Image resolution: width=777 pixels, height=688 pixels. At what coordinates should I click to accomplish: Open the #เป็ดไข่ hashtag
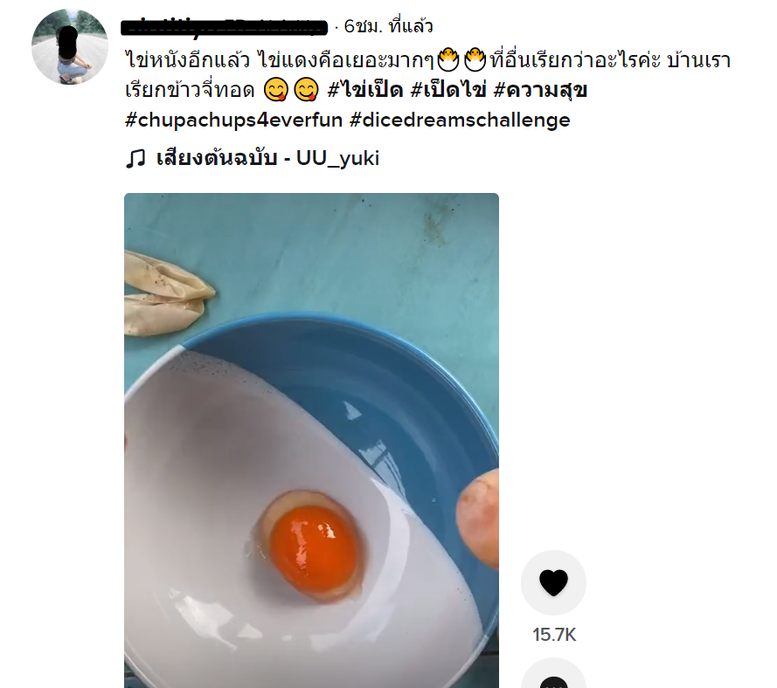coord(448,90)
